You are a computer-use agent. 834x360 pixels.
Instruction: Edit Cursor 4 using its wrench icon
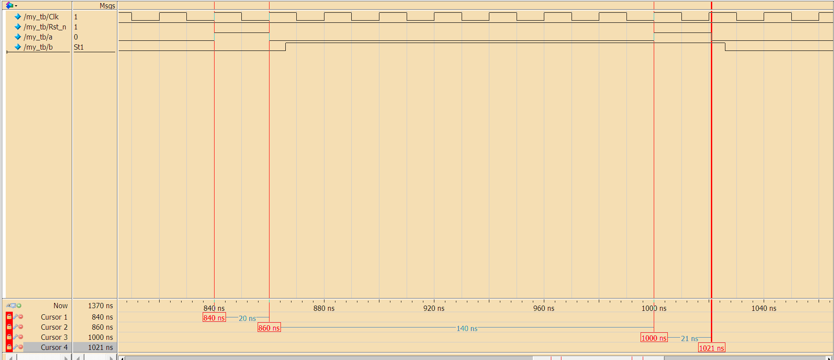[15, 347]
